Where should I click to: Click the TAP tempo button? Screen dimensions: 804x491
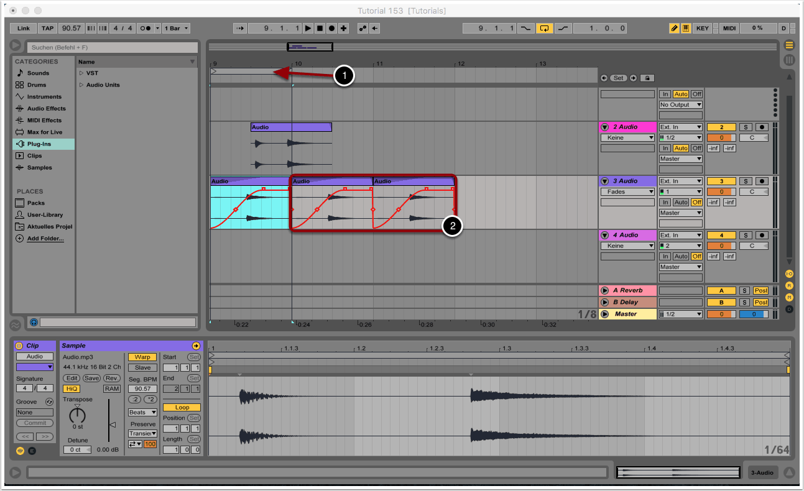(x=48, y=29)
